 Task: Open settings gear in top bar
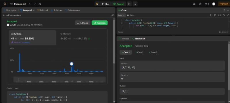(x=200, y=4)
